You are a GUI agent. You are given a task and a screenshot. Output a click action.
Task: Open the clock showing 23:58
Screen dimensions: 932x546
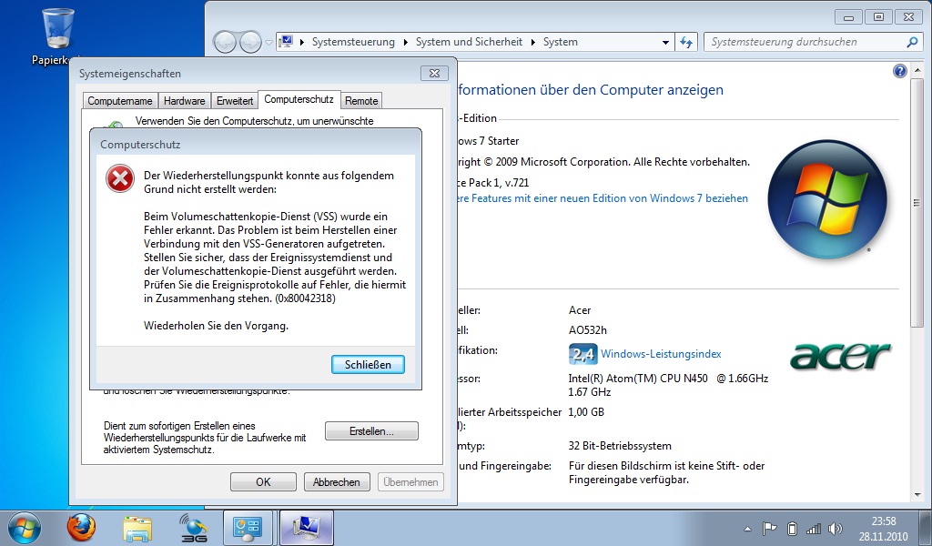coord(883,528)
